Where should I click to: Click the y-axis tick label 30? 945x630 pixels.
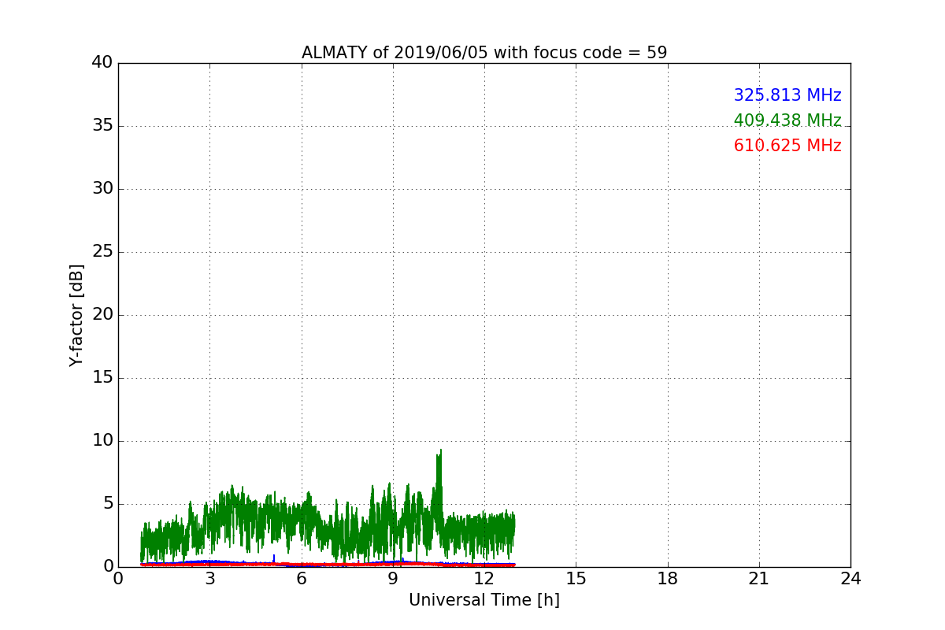(102, 189)
